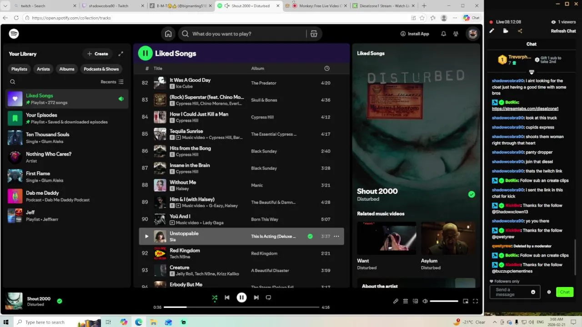Enter full screen player mode
The height and width of the screenshot is (327, 582).
click(475, 301)
